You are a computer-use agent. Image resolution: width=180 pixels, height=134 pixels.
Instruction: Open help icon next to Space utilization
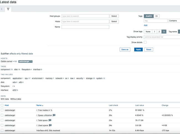(x=54, y=115)
